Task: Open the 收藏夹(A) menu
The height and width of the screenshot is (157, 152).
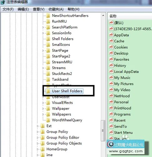Action: [56, 9]
